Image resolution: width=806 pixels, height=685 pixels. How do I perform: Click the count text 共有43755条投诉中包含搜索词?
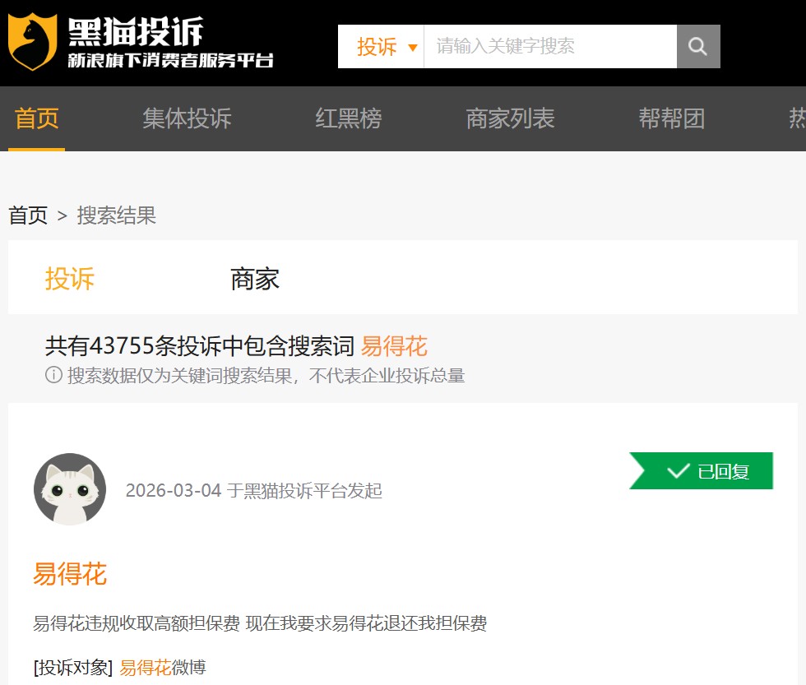200,346
